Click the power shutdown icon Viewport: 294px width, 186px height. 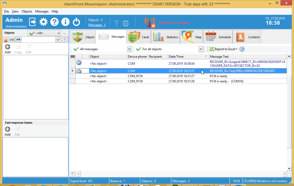point(76,22)
